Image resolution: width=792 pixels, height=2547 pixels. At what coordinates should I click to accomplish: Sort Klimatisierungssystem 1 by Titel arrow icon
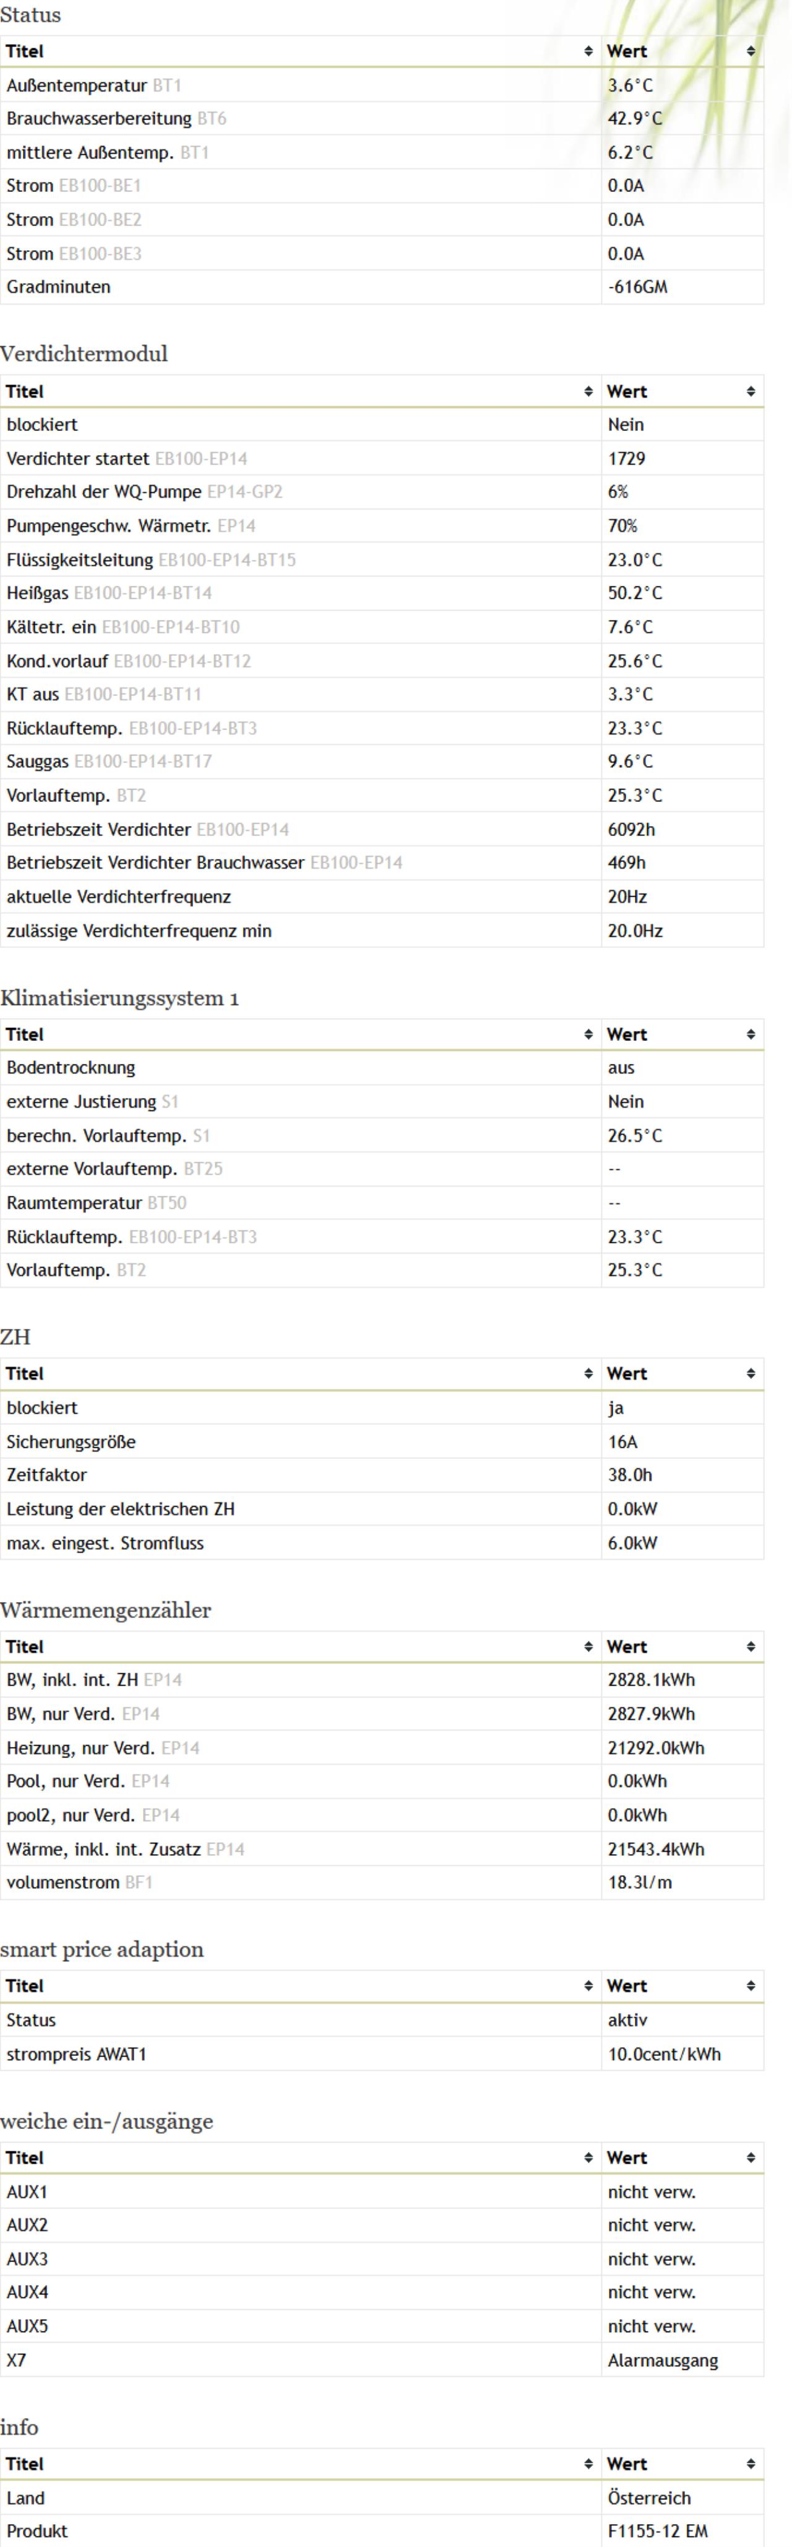tap(588, 1034)
